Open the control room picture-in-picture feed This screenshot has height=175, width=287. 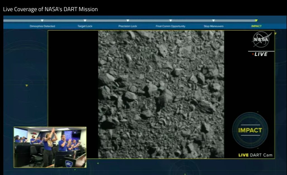(x=50, y=147)
